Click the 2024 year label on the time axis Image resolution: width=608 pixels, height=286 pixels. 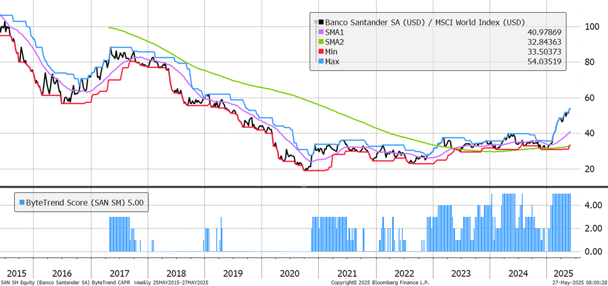click(x=518, y=273)
